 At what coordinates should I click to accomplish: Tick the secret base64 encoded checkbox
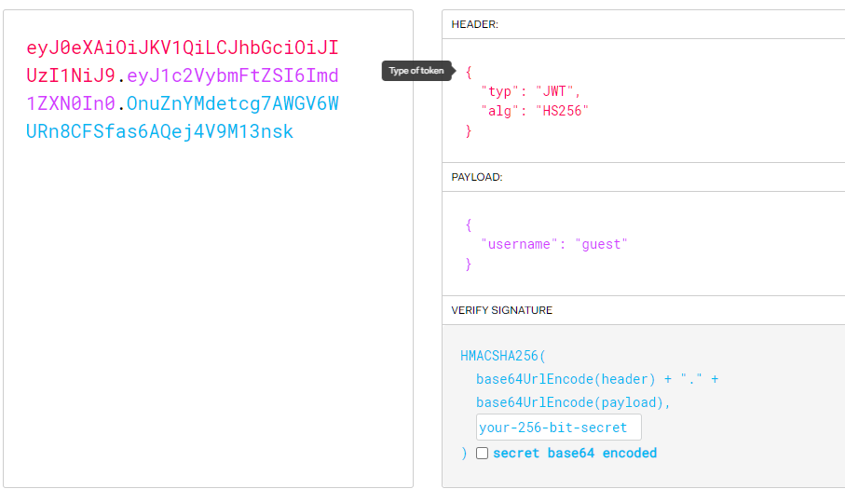pyautogui.click(x=482, y=453)
